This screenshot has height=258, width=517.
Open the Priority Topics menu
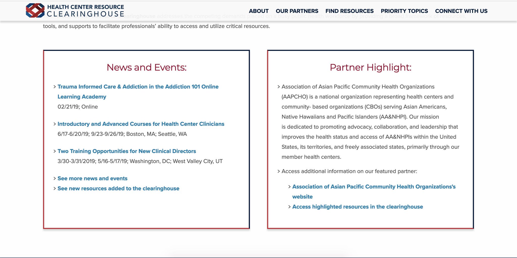404,11
